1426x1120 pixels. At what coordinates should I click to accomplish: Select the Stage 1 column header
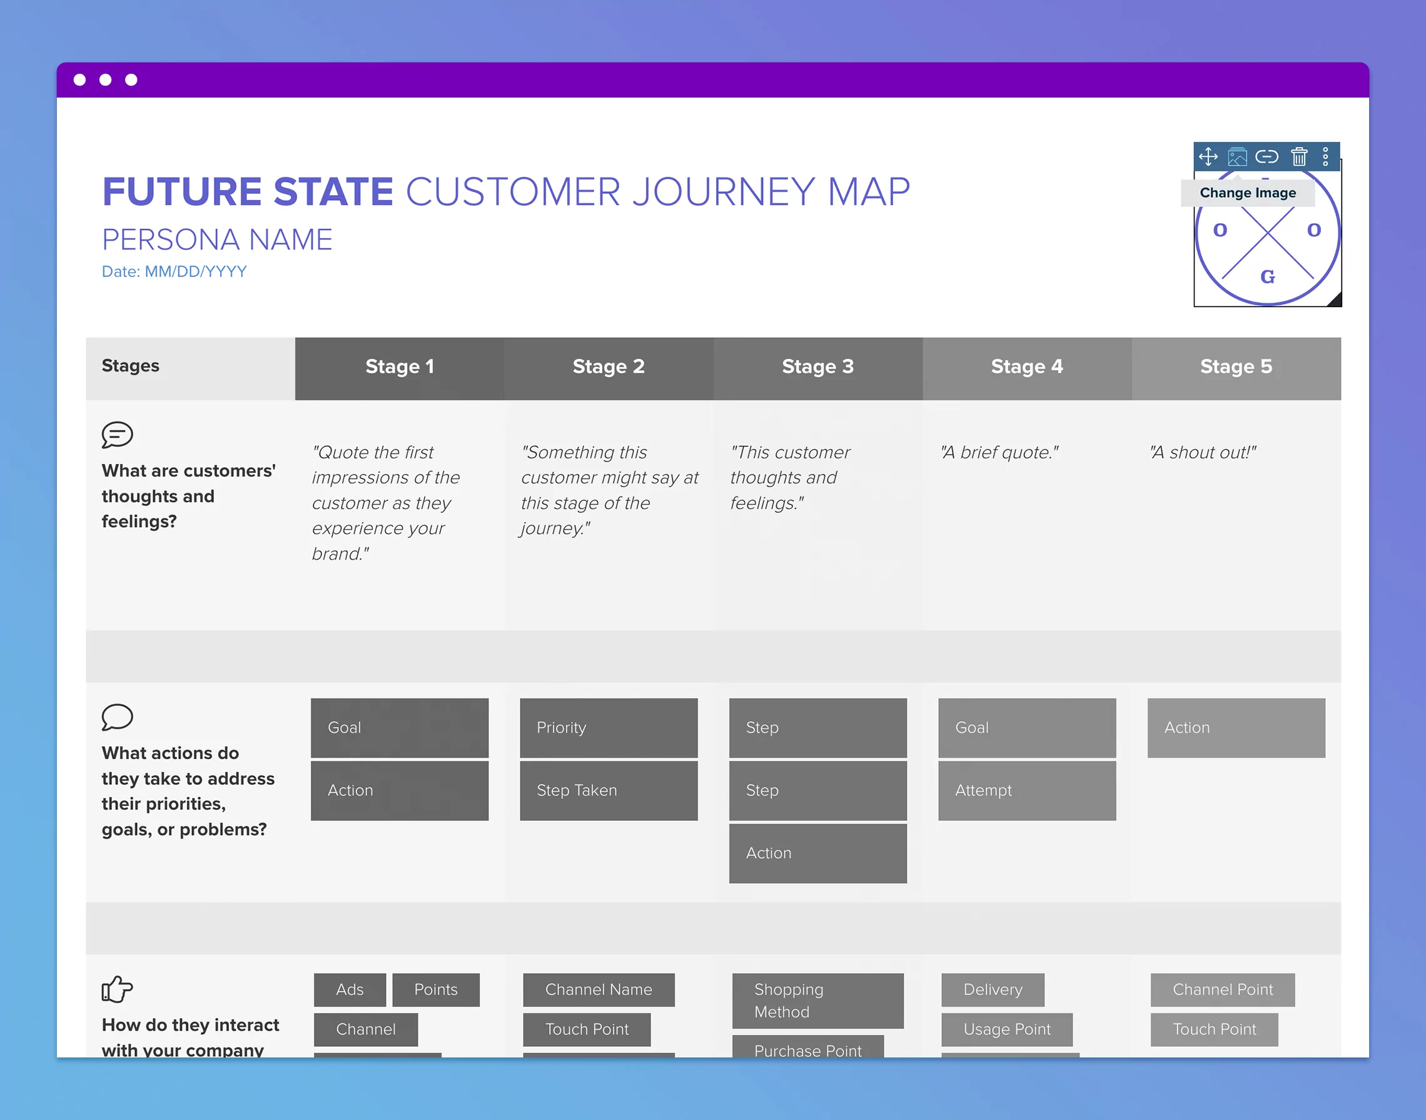coord(400,366)
